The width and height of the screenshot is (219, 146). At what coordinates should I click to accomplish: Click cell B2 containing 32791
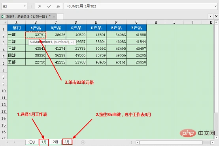[36, 35]
